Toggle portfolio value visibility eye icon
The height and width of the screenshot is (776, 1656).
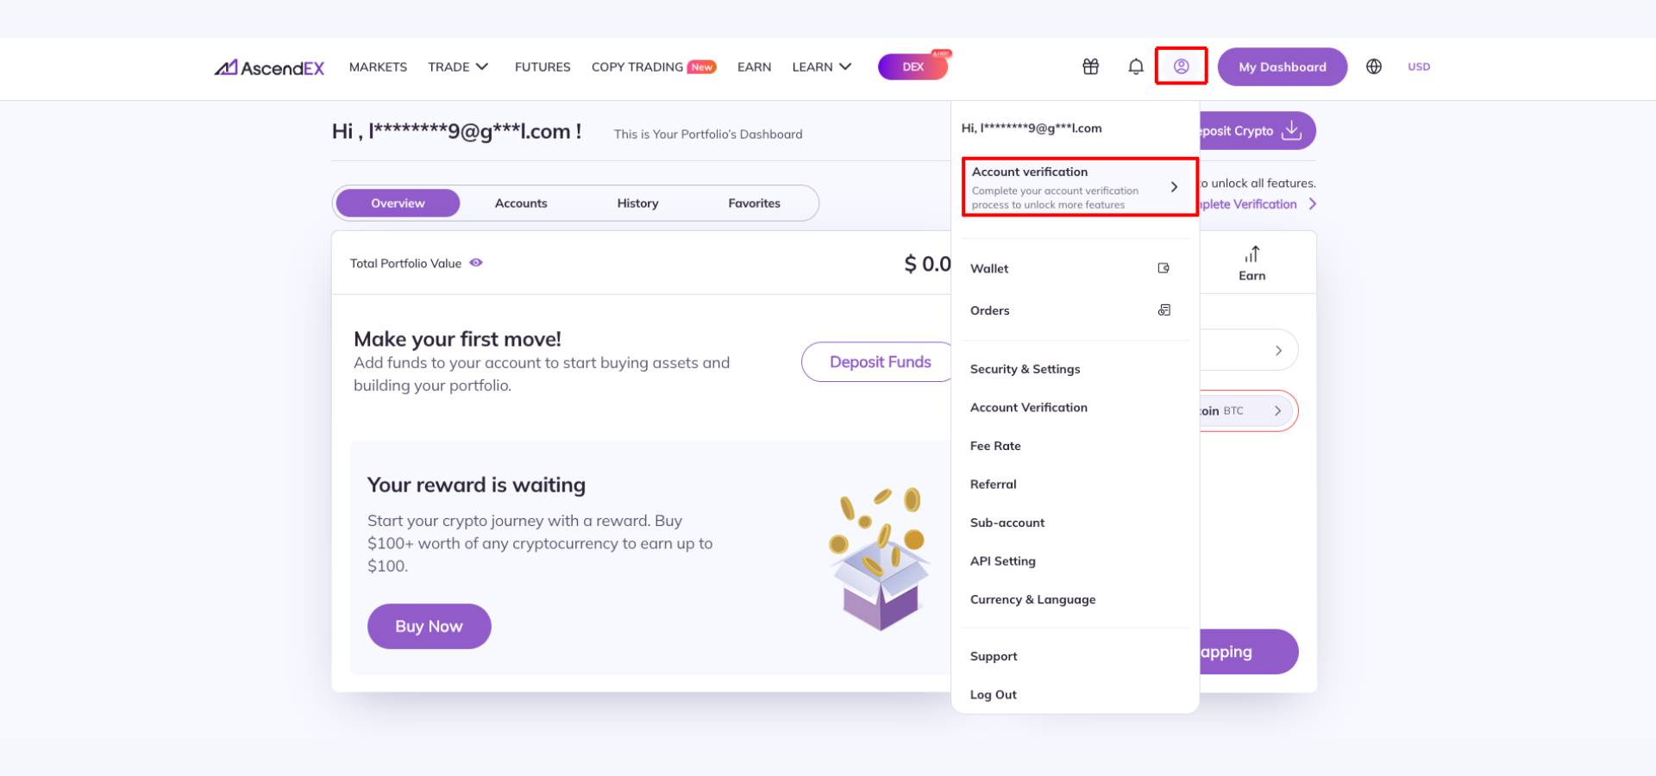pos(476,263)
